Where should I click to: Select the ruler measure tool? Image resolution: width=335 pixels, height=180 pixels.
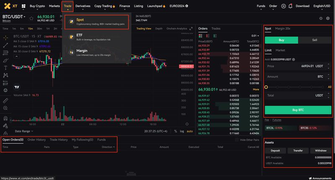click(5, 101)
